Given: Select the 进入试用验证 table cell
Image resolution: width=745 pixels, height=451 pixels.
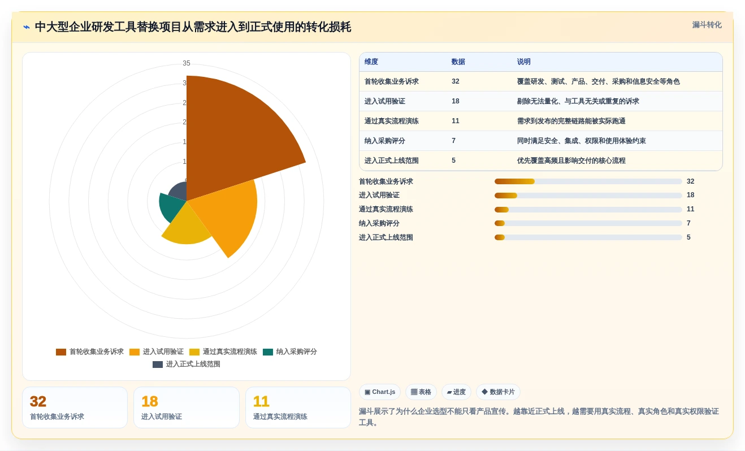Looking at the screenshot, I should coord(385,101).
